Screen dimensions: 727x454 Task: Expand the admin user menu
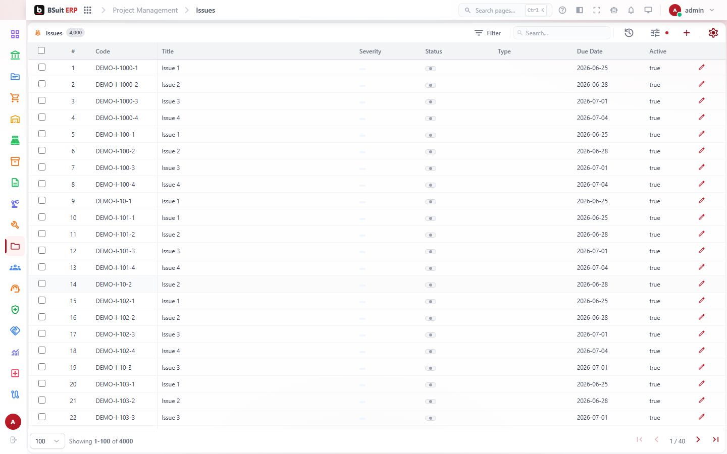pyautogui.click(x=692, y=10)
